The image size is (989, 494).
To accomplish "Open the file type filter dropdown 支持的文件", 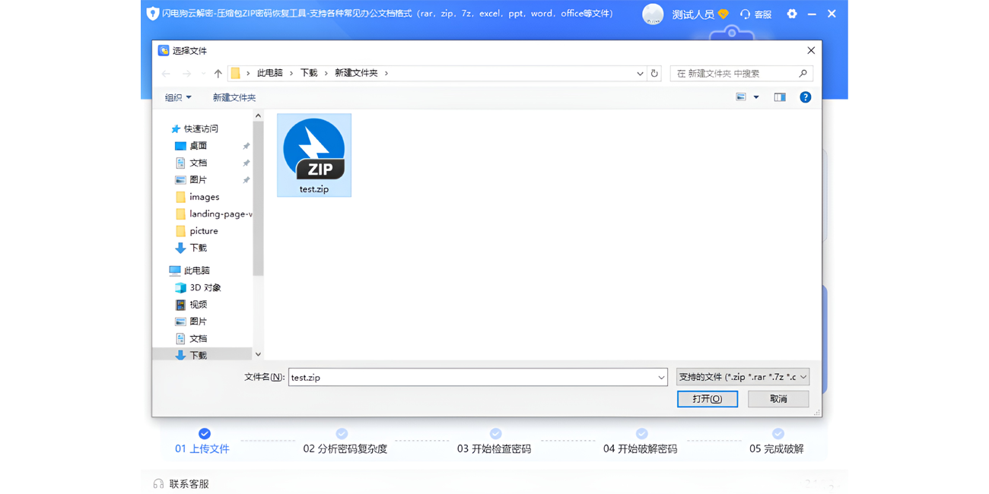I will click(x=742, y=376).
